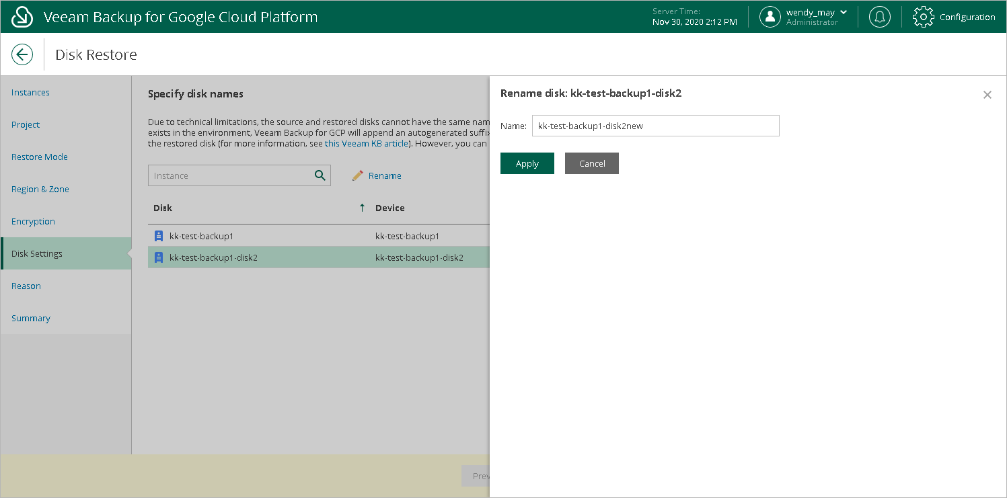The width and height of the screenshot is (1007, 498).
Task: Select the kk-test-backup1 disk row
Action: pos(319,236)
